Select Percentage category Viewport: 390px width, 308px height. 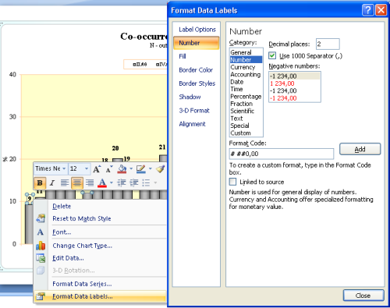coord(246,97)
